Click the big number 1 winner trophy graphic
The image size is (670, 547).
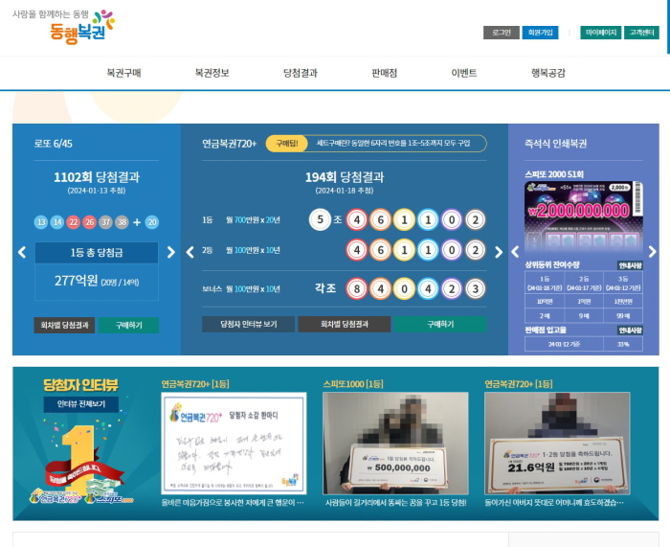tap(81, 462)
